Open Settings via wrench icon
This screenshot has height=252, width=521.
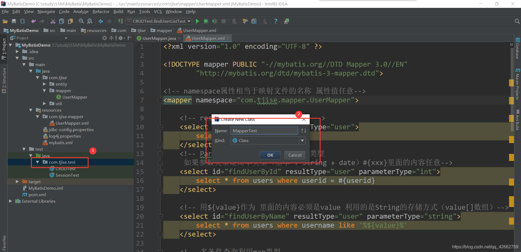click(x=245, y=21)
